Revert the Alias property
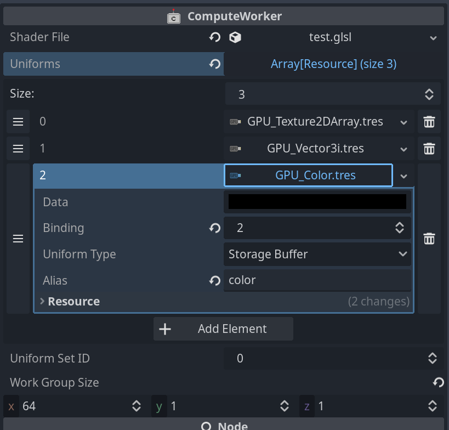The width and height of the screenshot is (449, 430). point(215,280)
